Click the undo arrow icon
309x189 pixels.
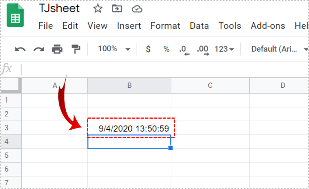point(20,49)
